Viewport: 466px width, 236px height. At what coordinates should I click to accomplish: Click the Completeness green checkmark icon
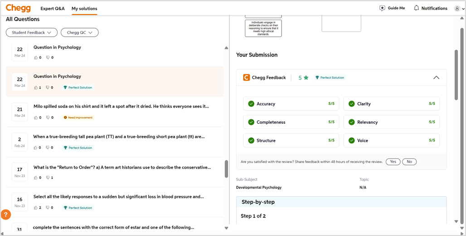[x=251, y=122]
